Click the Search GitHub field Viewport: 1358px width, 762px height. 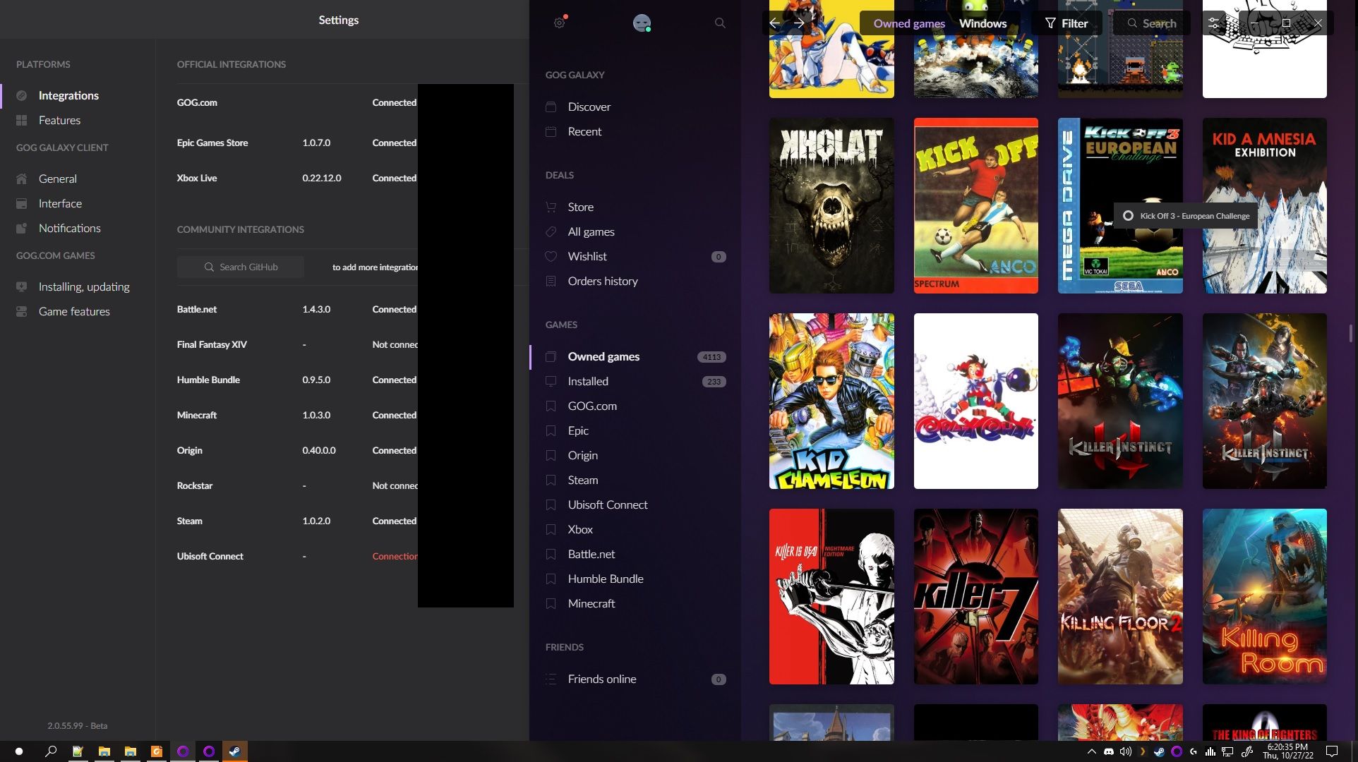click(x=241, y=267)
